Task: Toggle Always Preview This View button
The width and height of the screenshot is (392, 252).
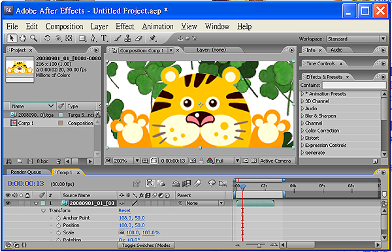Action: pyautogui.click(x=108, y=161)
